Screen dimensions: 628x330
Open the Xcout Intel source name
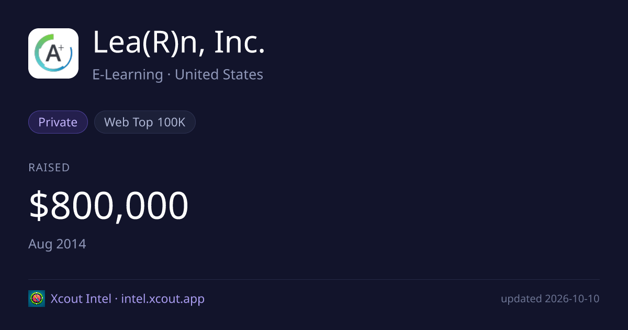81,299
